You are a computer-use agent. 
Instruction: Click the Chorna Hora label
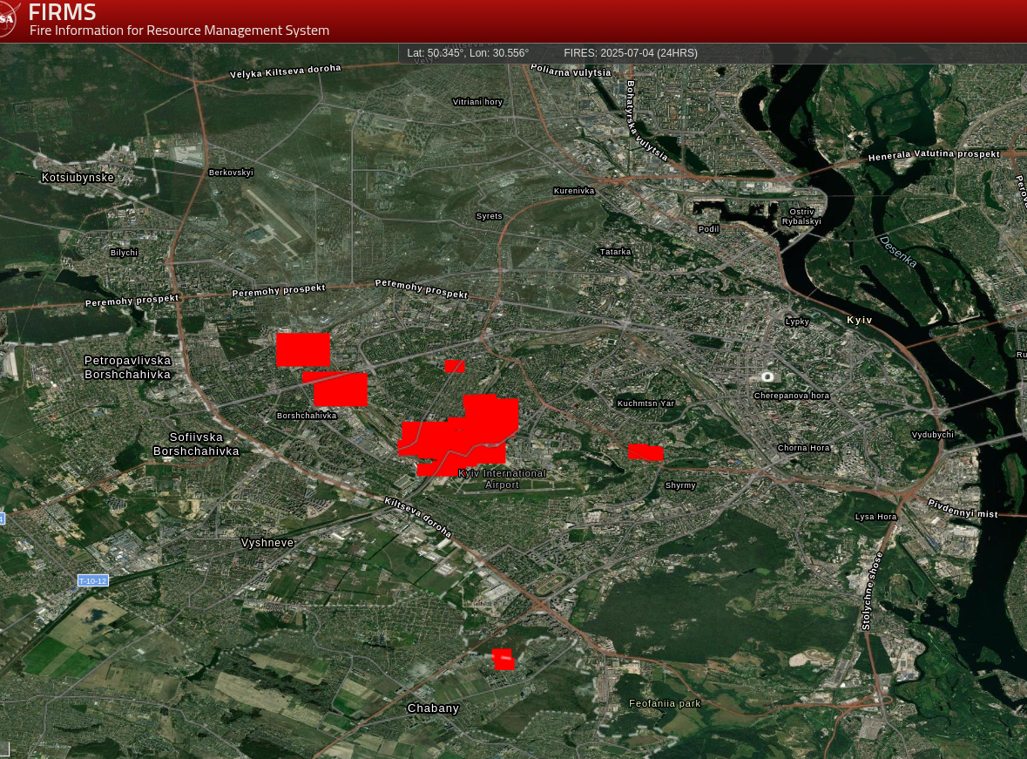point(804,448)
